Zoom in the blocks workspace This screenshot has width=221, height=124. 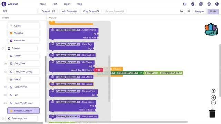213,97
